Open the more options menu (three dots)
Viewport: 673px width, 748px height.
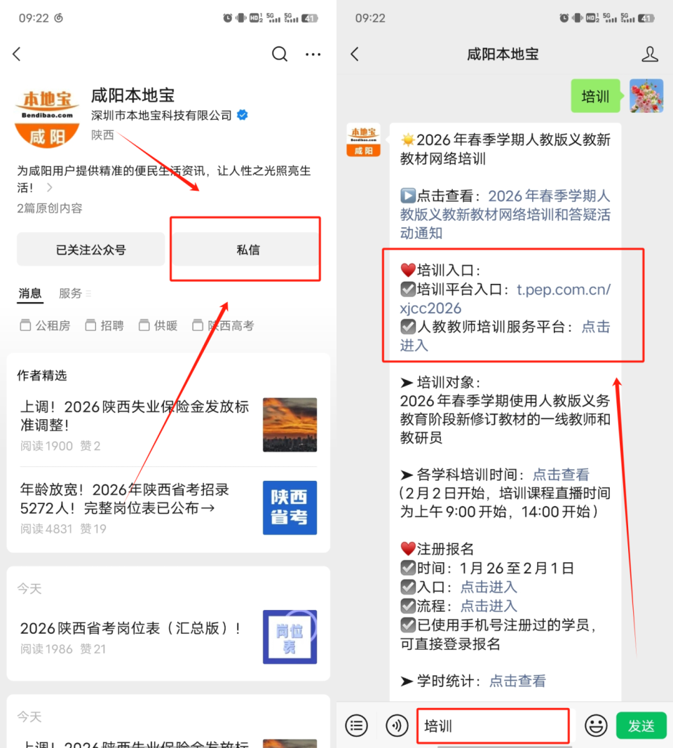(313, 53)
